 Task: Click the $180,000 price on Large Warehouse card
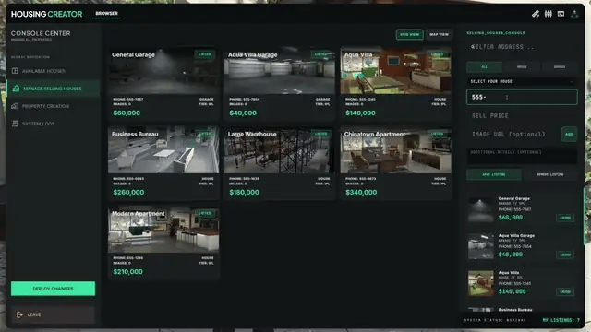[244, 193]
